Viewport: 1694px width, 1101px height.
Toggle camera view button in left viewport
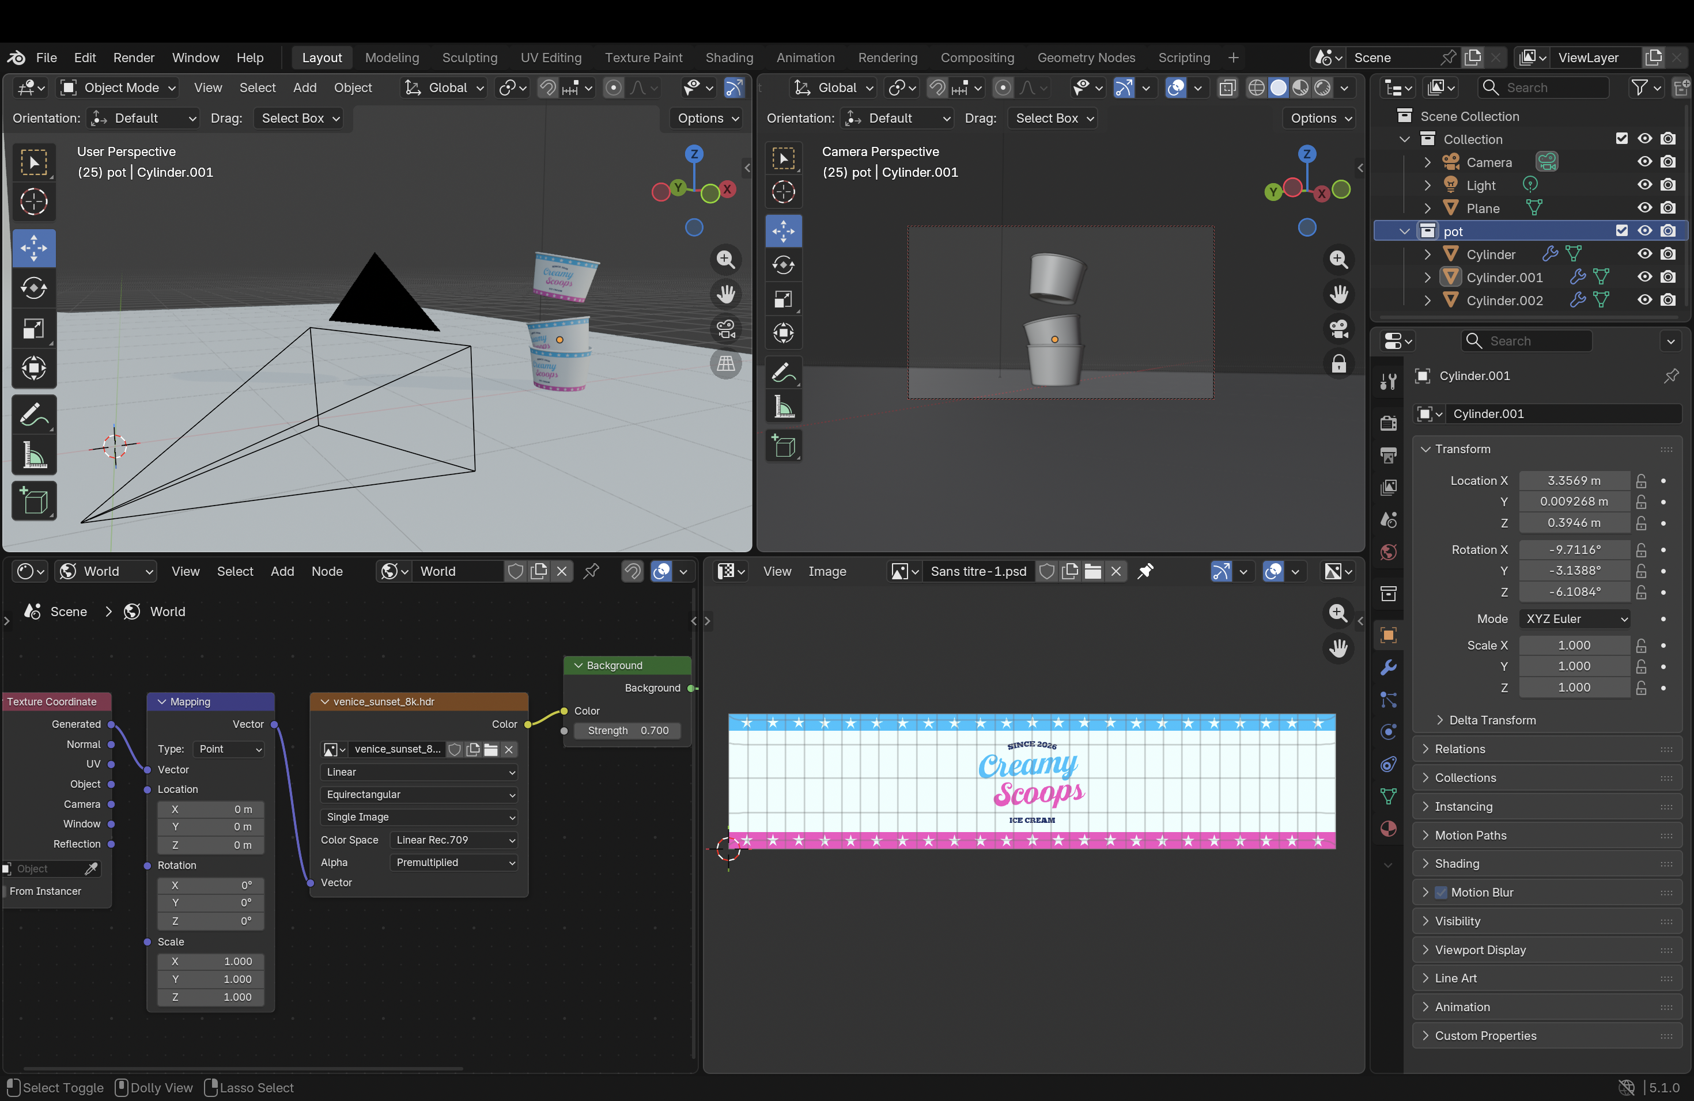[725, 329]
